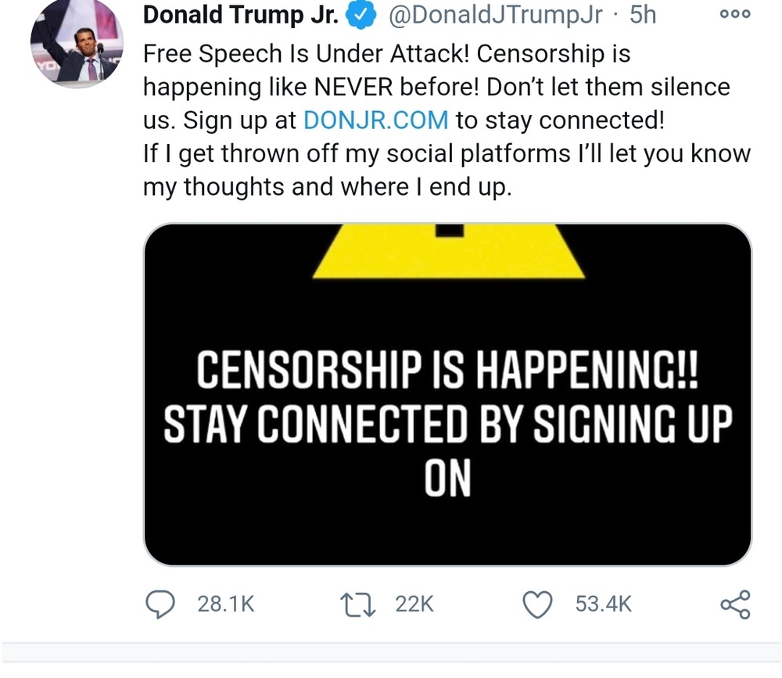Click the yellow warning triangle graphic

coord(448,251)
